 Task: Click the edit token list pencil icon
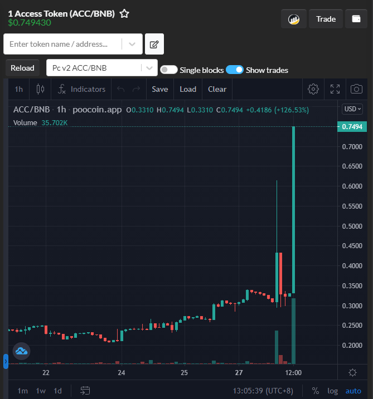pos(154,44)
